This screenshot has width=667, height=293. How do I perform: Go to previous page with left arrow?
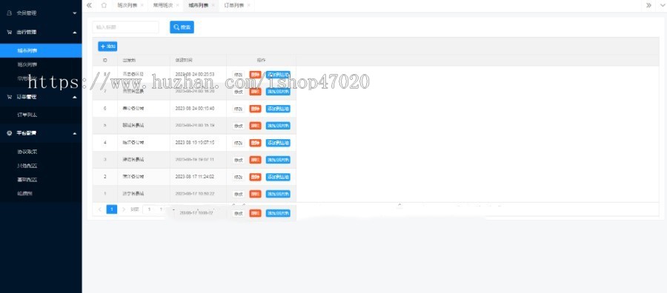(100, 209)
